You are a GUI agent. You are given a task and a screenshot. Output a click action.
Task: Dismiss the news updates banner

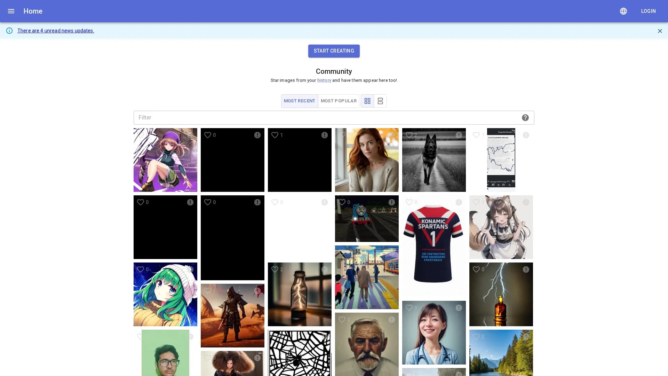click(660, 31)
